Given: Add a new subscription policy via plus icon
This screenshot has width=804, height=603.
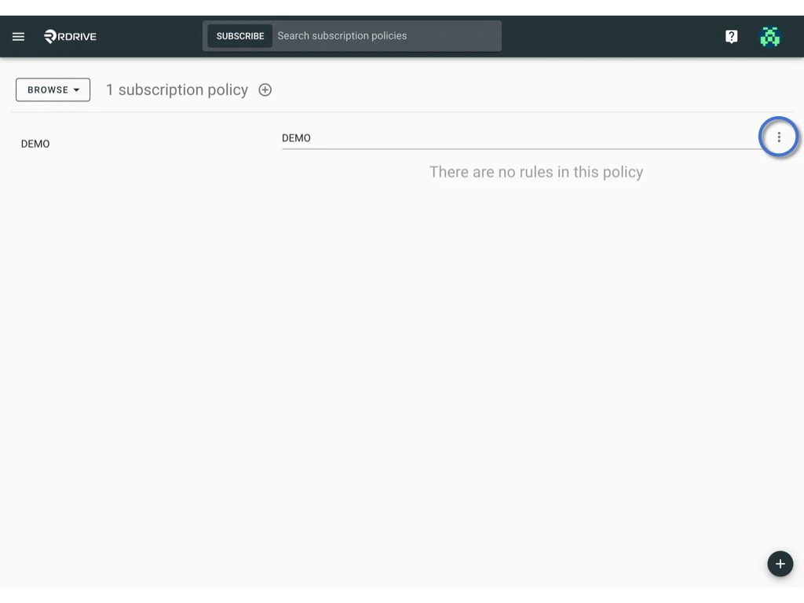Looking at the screenshot, I should (265, 90).
